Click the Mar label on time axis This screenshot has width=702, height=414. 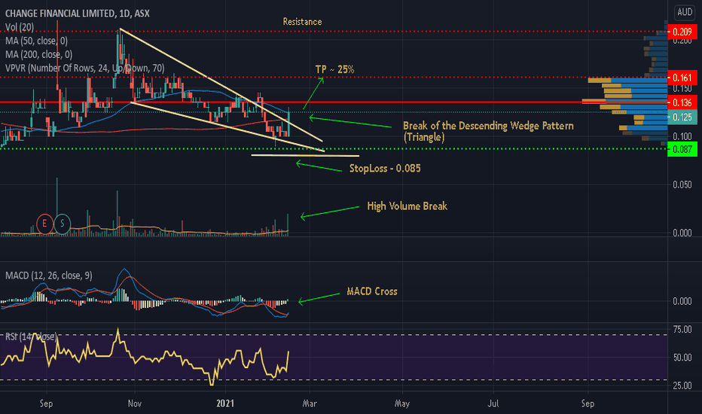(x=310, y=403)
